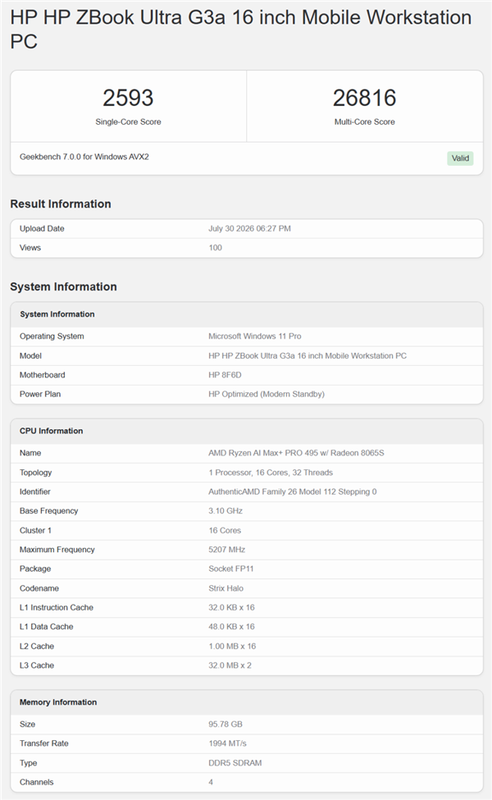
Task: Click the Channels label
Action: tap(36, 782)
